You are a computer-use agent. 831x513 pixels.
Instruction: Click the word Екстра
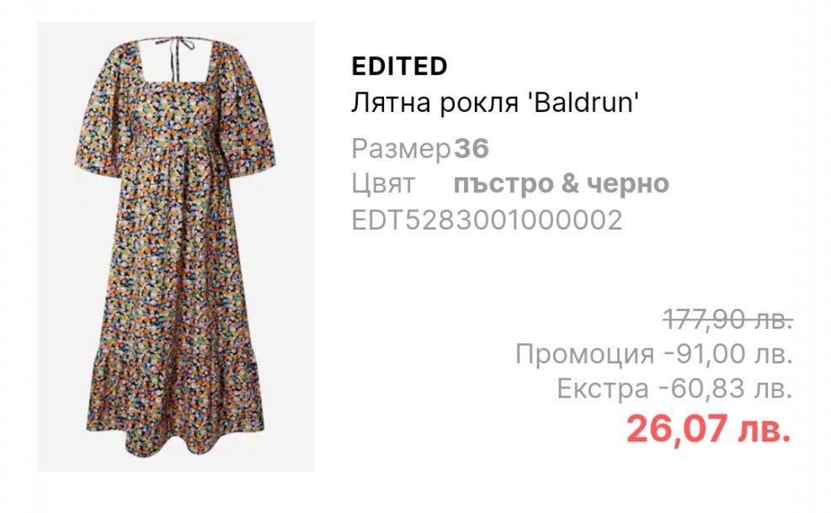603,389
